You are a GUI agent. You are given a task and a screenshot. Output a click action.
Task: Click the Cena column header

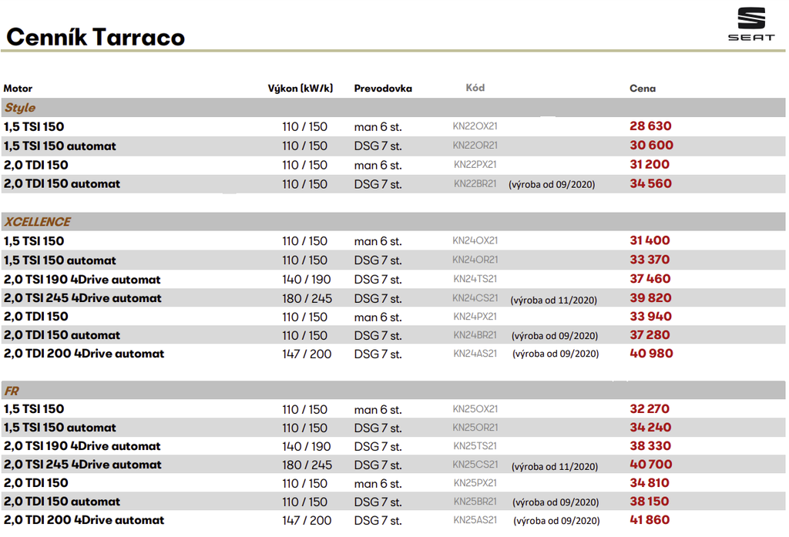(643, 89)
